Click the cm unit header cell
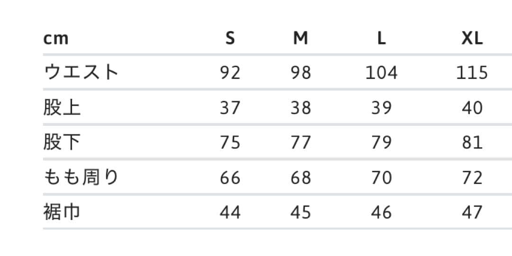Viewport: 512px width, 256px height. (x=56, y=38)
